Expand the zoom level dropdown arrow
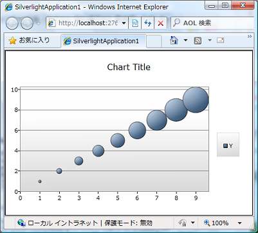This screenshot has width=258, height=233. (240, 223)
